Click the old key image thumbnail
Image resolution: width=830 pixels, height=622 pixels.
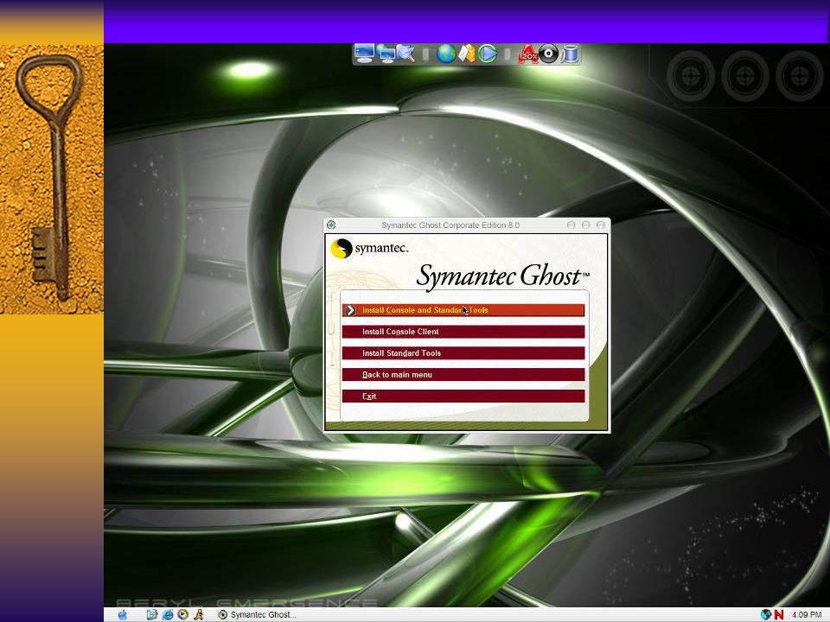[x=52, y=180]
